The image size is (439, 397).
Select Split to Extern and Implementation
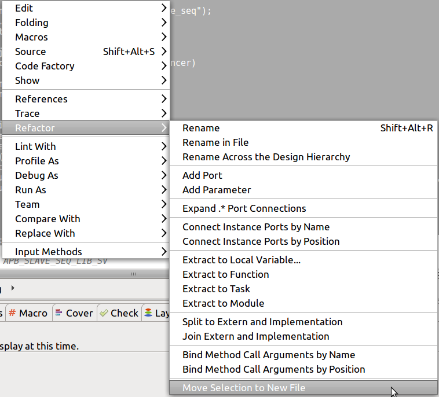coord(262,322)
